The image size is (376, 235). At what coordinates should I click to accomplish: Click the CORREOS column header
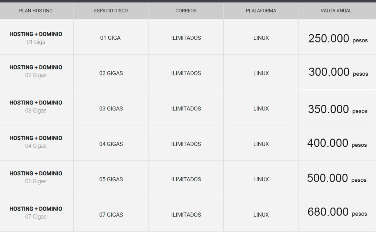(186, 11)
